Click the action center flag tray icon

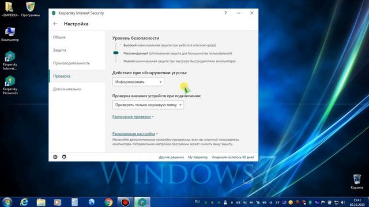[323, 202]
